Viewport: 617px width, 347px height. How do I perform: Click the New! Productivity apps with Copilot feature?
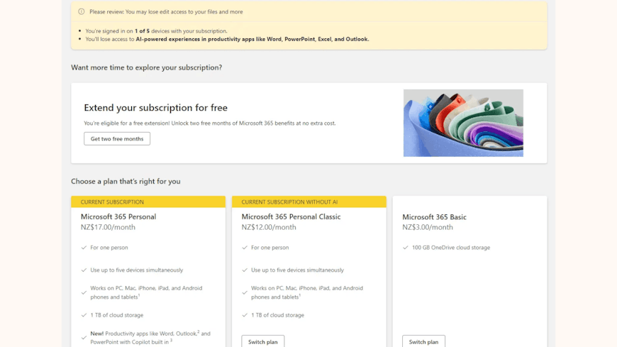150,338
